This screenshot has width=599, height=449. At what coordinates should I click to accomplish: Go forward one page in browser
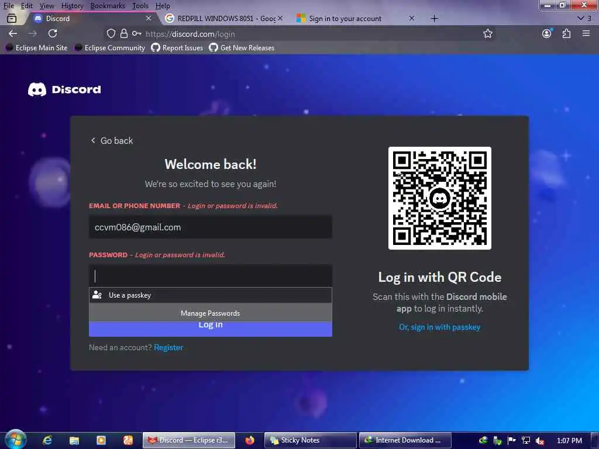33,33
